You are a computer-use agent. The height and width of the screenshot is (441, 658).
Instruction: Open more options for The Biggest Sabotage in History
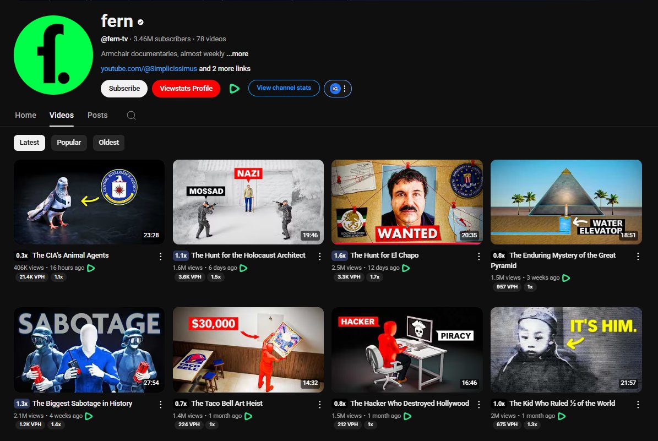click(x=160, y=405)
